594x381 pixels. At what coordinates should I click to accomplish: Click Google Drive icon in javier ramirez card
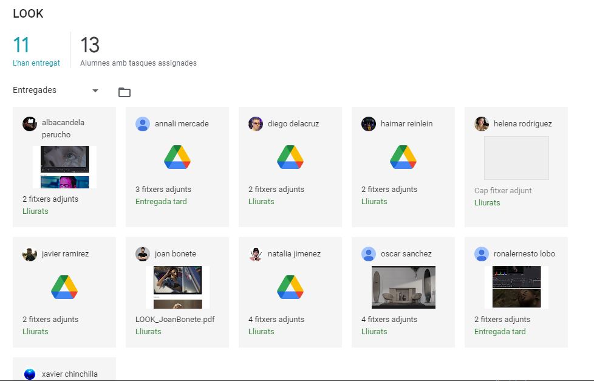[64, 287]
